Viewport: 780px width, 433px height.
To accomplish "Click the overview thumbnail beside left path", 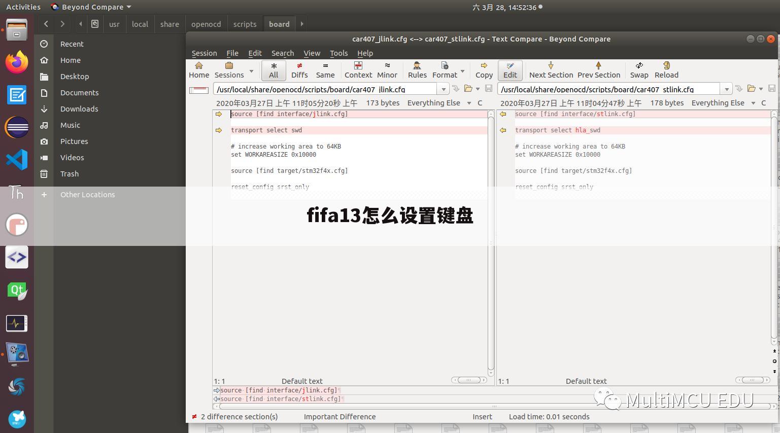I will click(199, 90).
